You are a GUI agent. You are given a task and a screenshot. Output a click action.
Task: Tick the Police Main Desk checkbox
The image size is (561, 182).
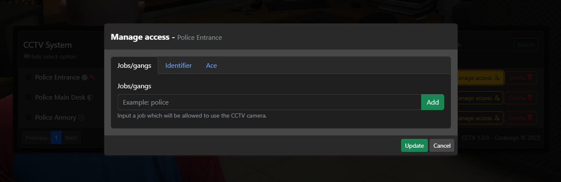tap(28, 97)
